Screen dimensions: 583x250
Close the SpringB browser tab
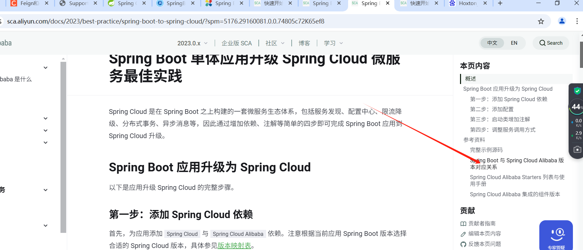coord(193,3)
